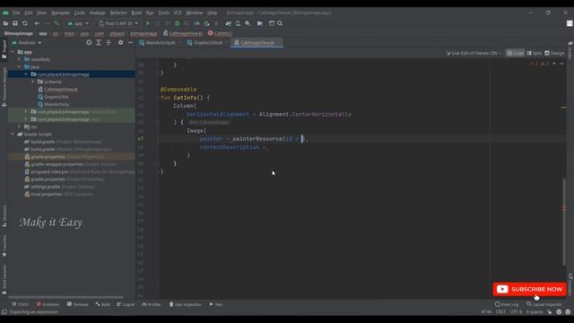Open the VCS menu
This screenshot has height=323, width=574.
coord(178,13)
